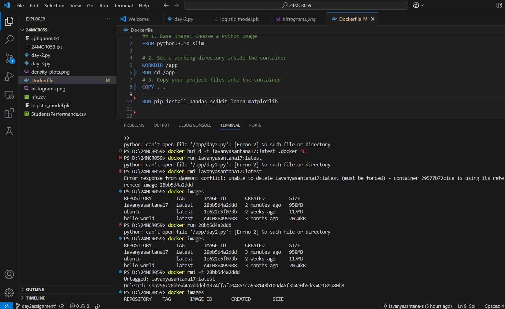
Task: Open the Copilot dropdown arrow
Action: tap(422, 5)
